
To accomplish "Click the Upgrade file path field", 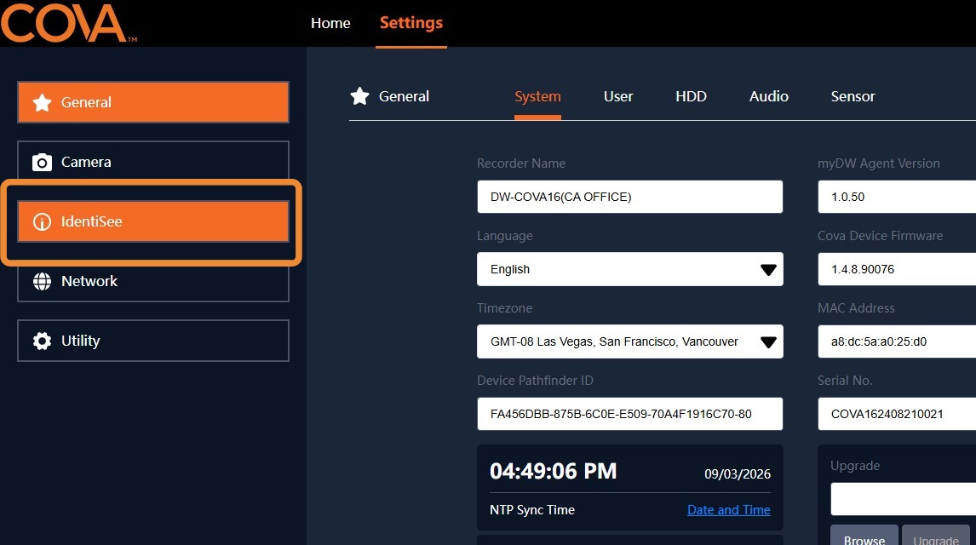I will coord(903,500).
